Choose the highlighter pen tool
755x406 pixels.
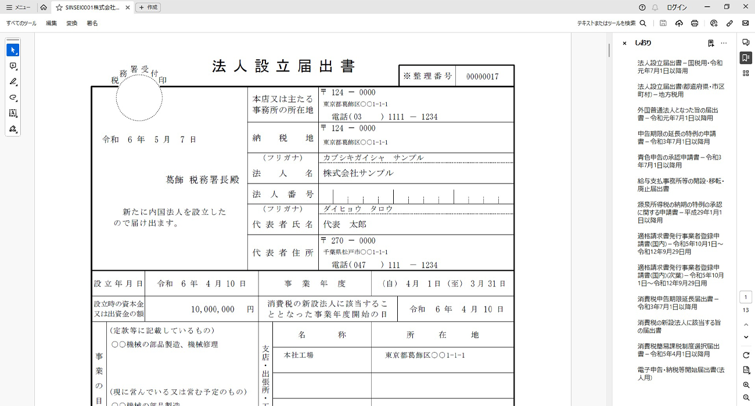[x=13, y=82]
